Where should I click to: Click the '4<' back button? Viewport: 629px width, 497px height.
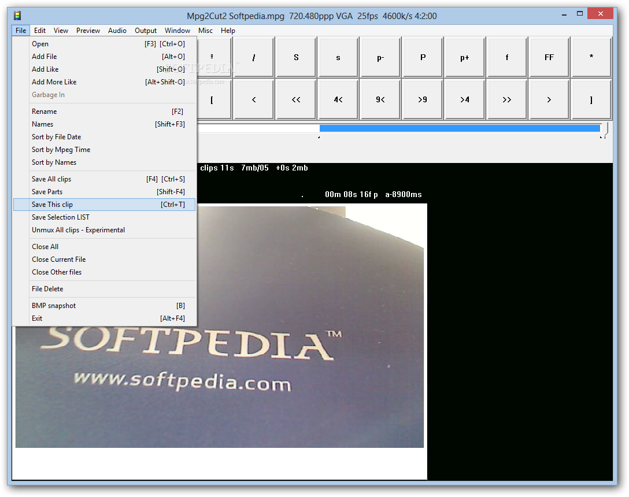tap(338, 99)
